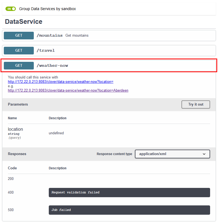Image resolution: width=218 pixels, height=224 pixels.
Task: Click the Job failed message box
Action: point(129,210)
